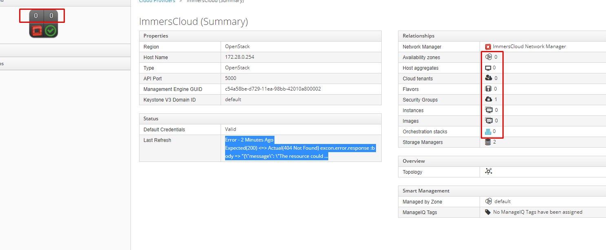Screen dimensions: 606x250
Task: Click the Keystone V3 Domain ID label
Action: point(170,100)
